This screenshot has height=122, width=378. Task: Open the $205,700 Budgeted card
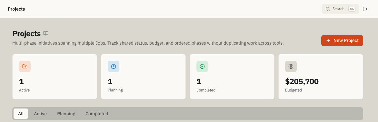coord(321,77)
